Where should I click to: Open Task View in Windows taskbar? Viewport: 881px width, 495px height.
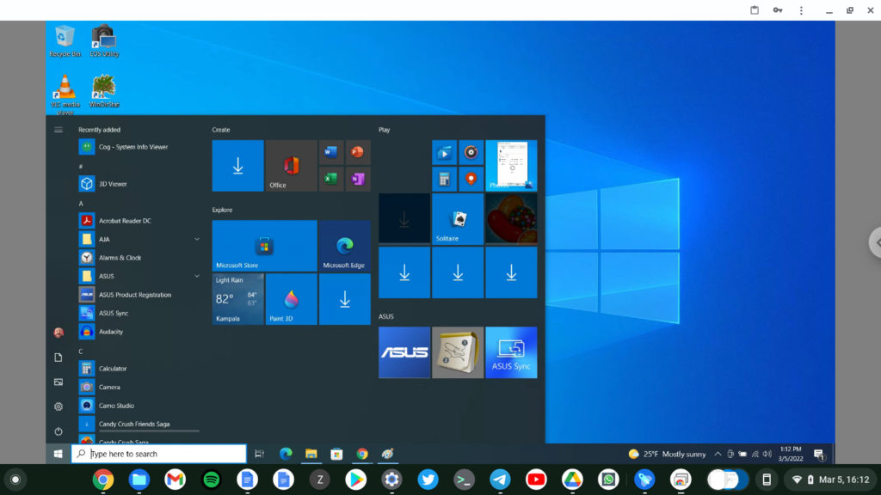tap(260, 454)
